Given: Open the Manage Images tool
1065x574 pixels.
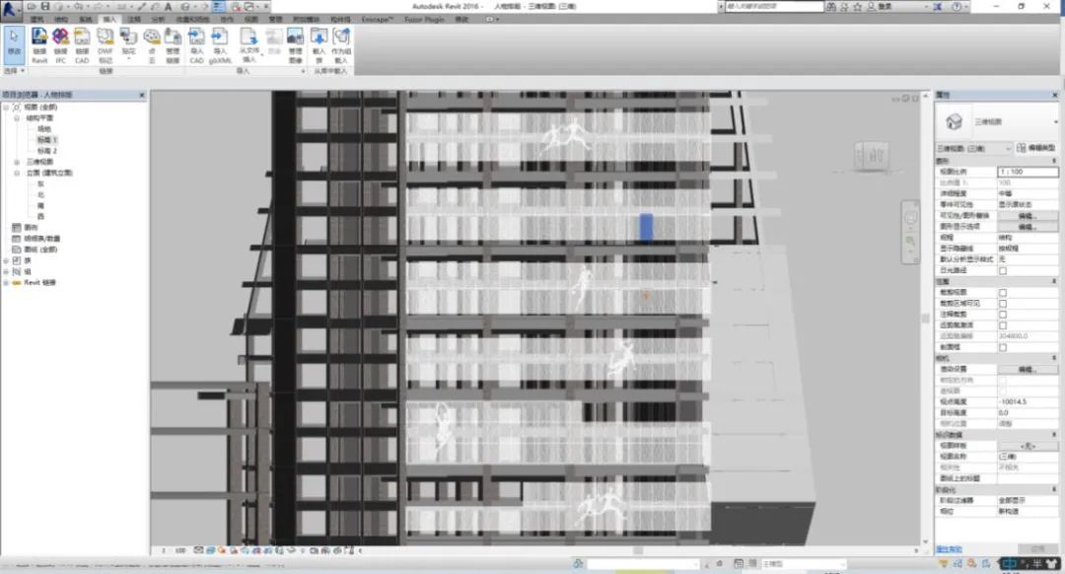Looking at the screenshot, I should tap(296, 44).
